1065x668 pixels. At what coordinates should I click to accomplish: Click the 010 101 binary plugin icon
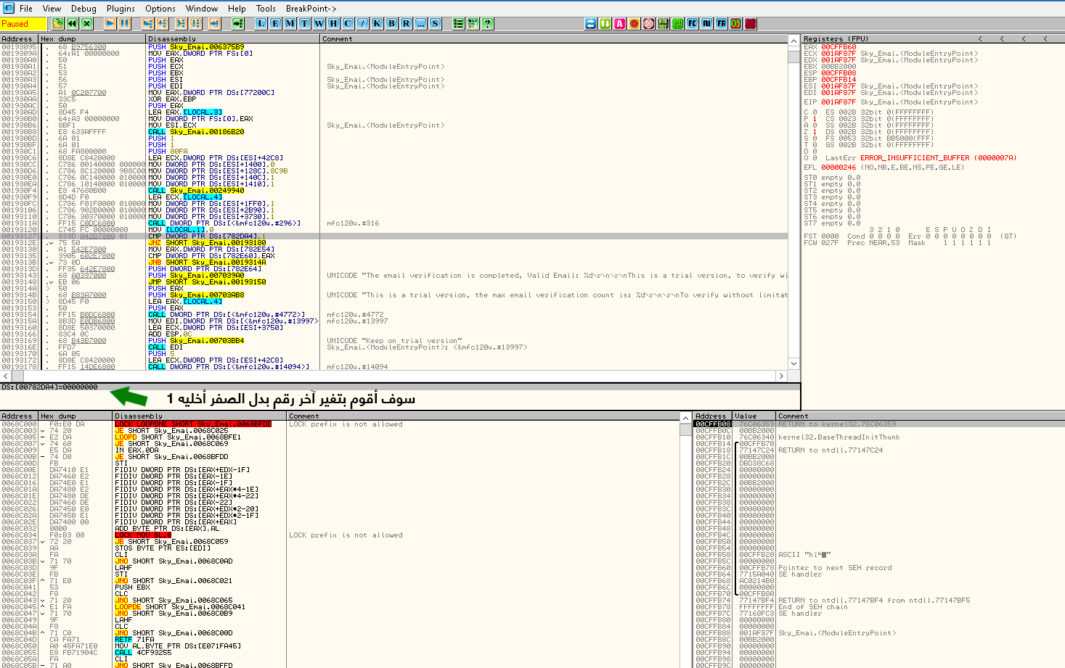pos(663,23)
